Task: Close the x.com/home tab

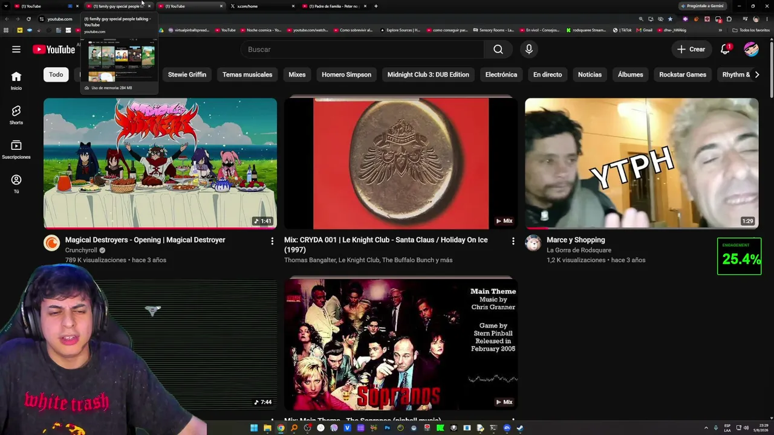Action: click(293, 6)
